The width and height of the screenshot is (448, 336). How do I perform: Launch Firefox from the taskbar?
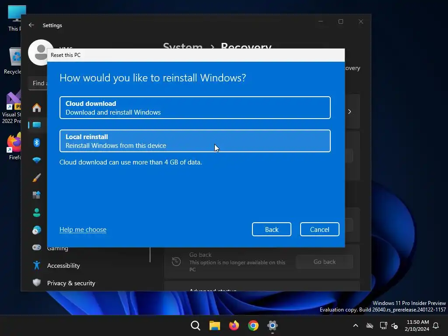pyautogui.click(x=234, y=325)
